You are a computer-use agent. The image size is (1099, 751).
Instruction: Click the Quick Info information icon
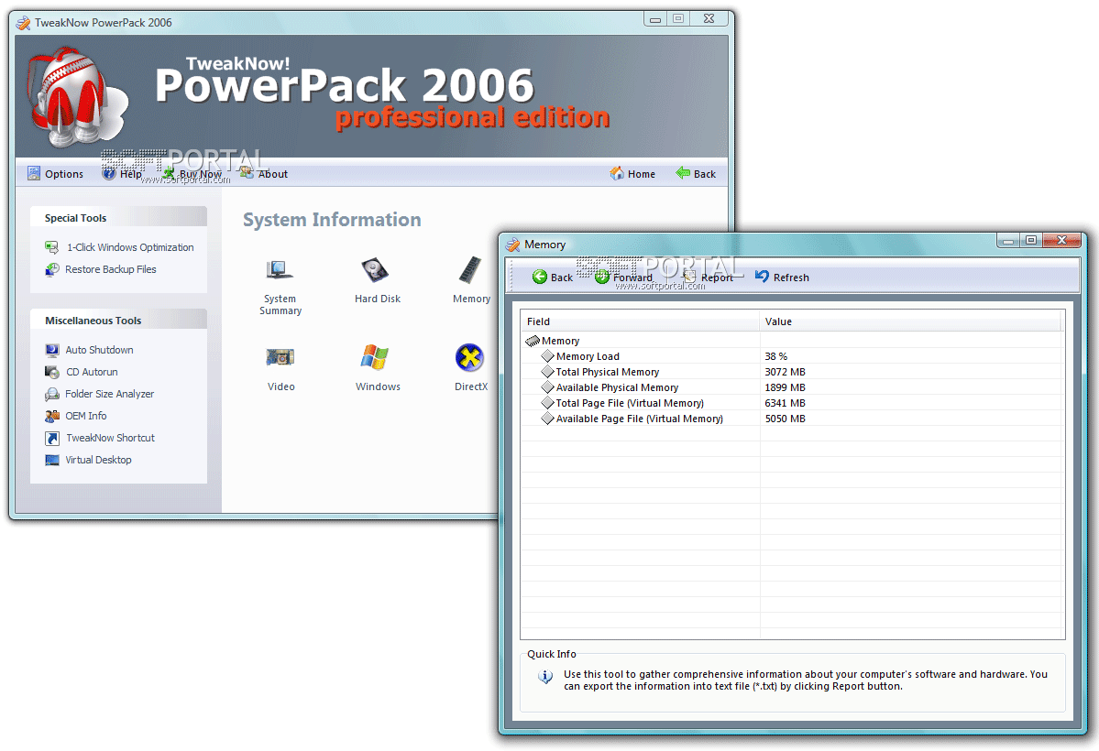tap(545, 677)
